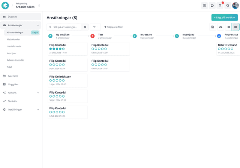The image size is (240, 168).
Task: Click the document report icon button
Action: (x=213, y=27)
